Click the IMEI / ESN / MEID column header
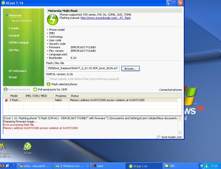Image resolution: width=221 pixels, height=169 pixels. click(38, 96)
